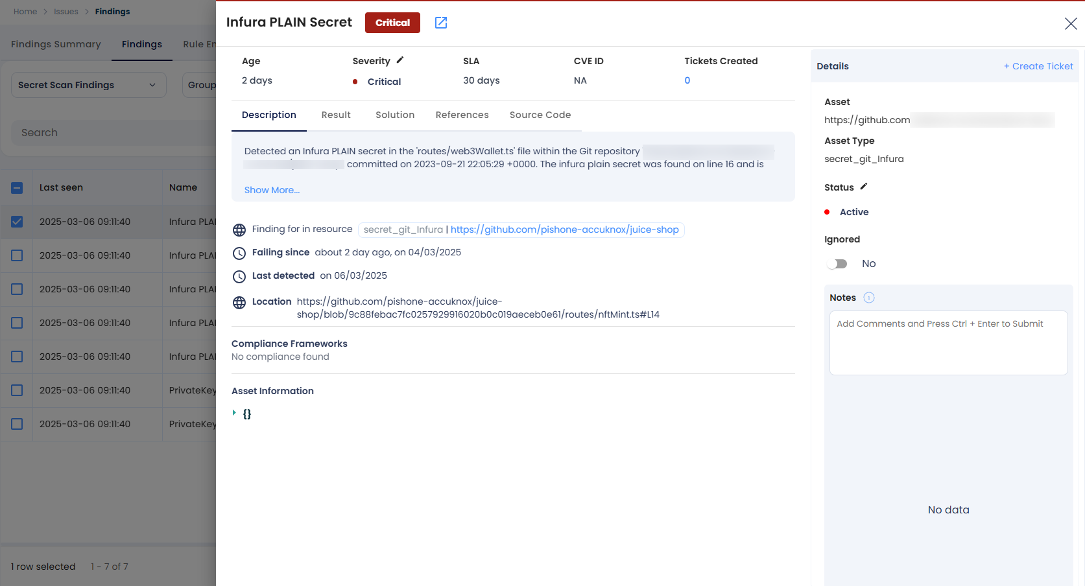Click globe icon beside Location
The width and height of the screenshot is (1085, 586).
click(239, 303)
